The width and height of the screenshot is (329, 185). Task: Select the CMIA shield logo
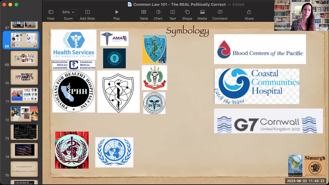click(154, 49)
